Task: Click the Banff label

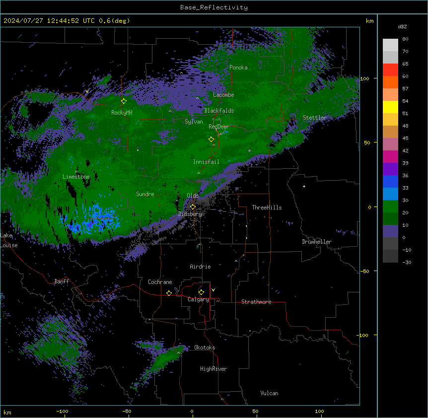Action: click(62, 281)
